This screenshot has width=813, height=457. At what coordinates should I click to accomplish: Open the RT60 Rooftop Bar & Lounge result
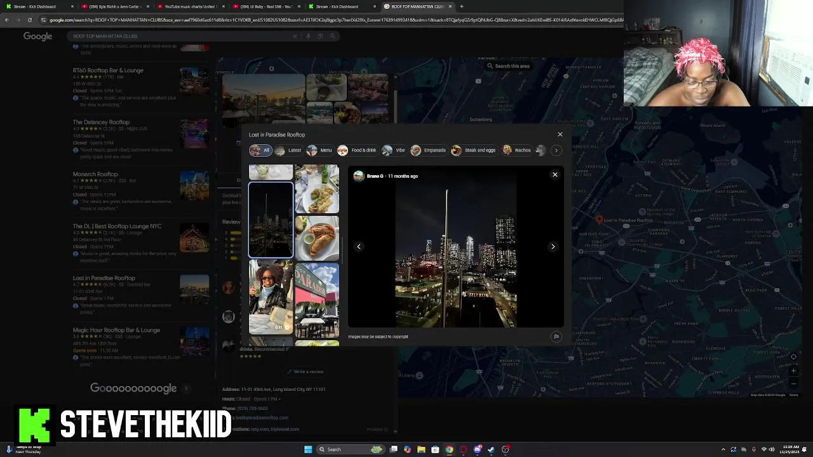pos(108,70)
